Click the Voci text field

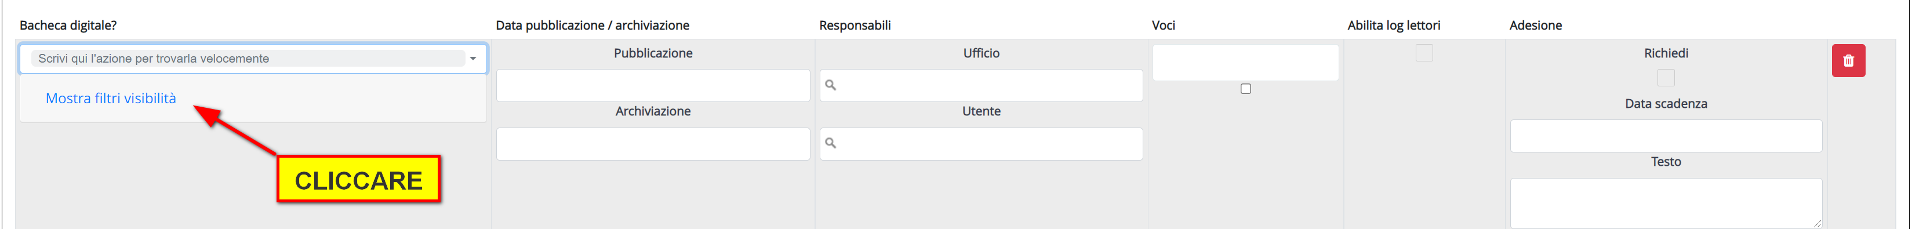(x=1245, y=62)
